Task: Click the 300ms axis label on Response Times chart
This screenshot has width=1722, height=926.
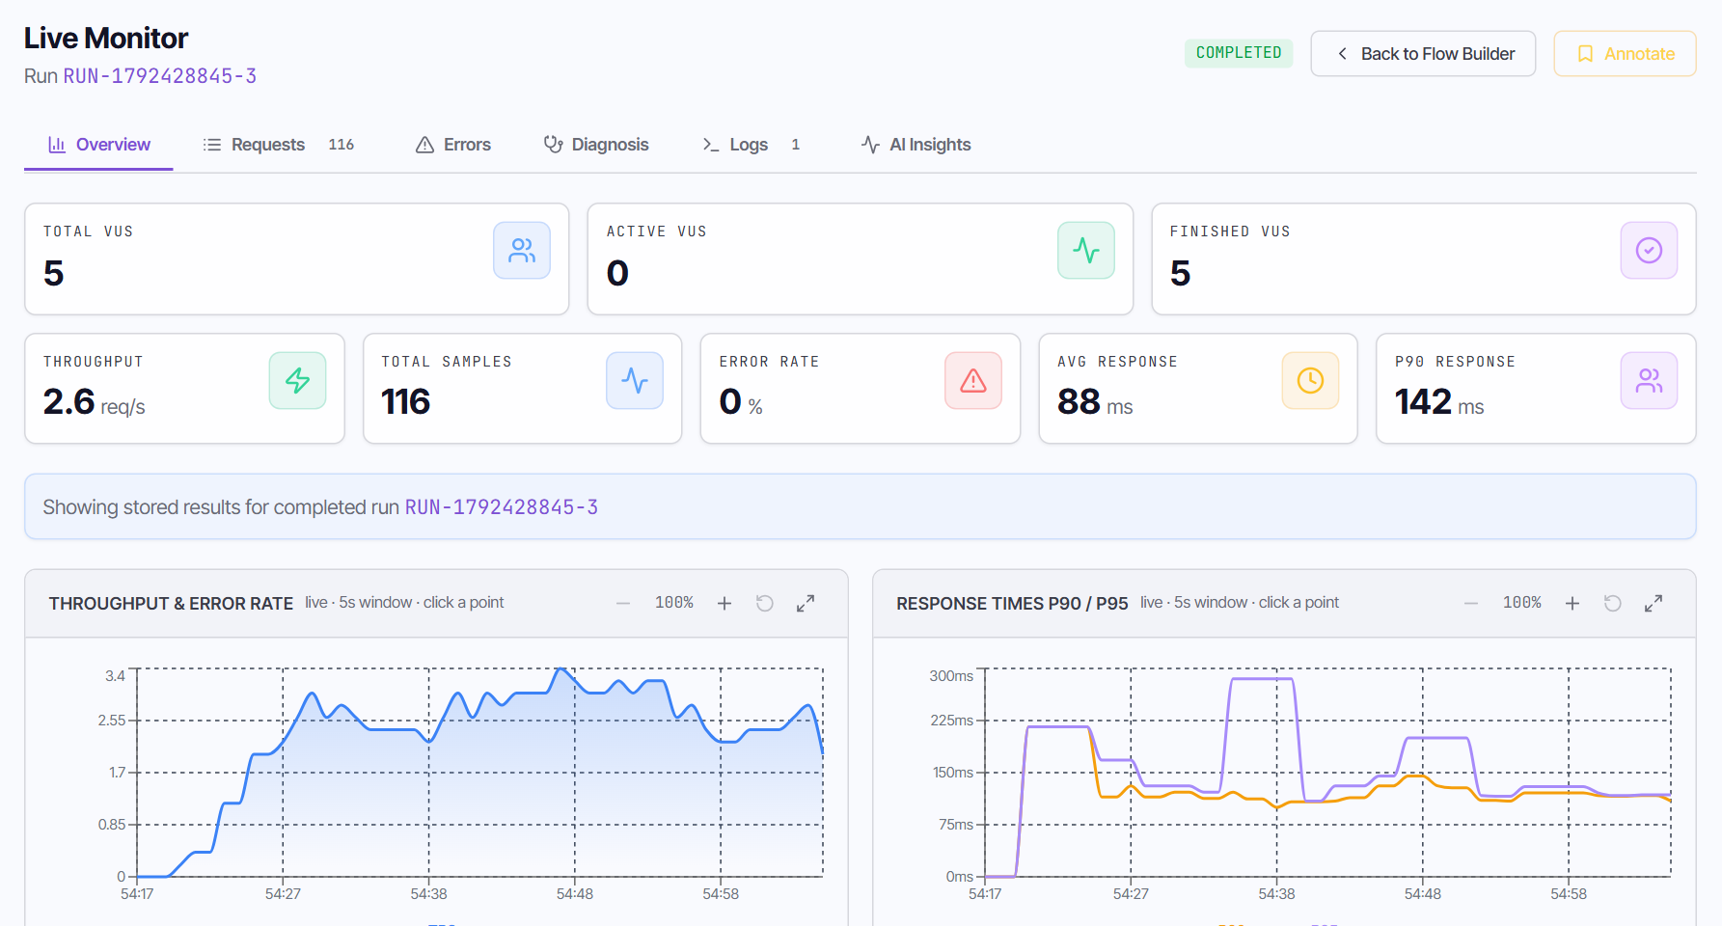Action: 951,676
